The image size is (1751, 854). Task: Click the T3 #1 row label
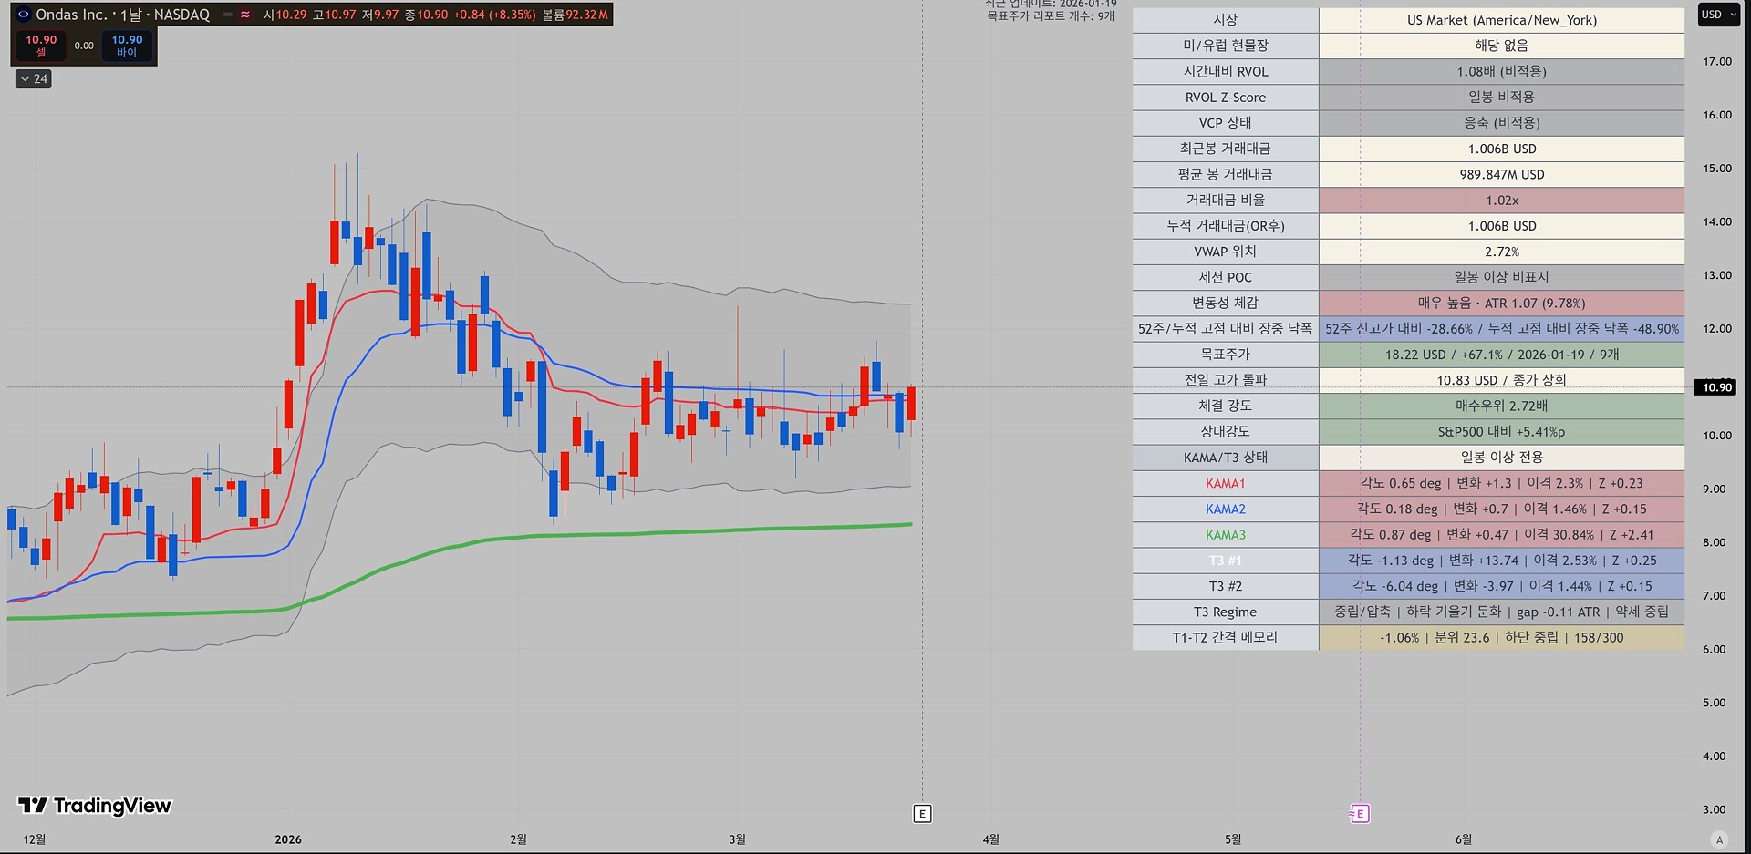point(1225,561)
